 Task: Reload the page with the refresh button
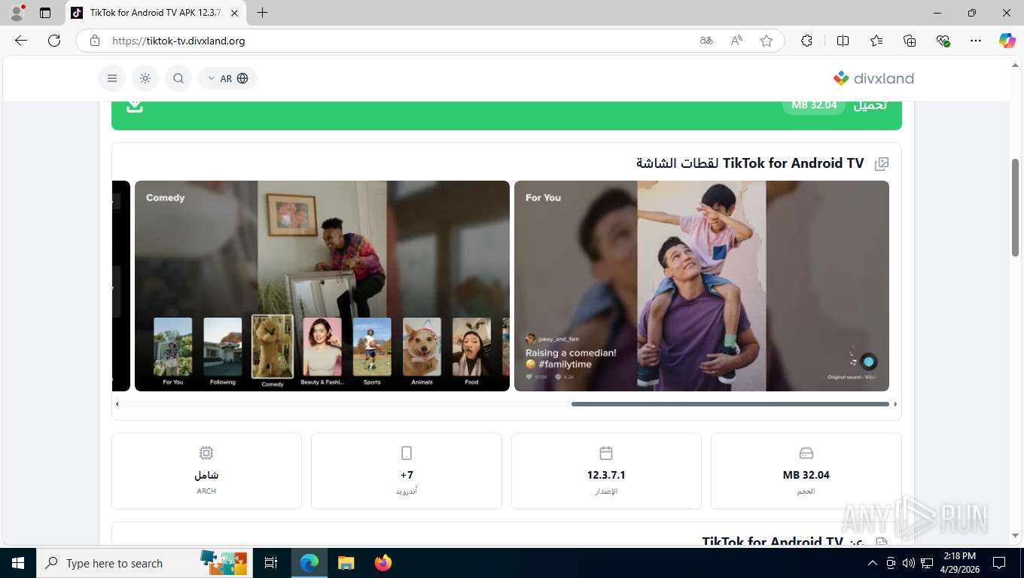click(54, 41)
